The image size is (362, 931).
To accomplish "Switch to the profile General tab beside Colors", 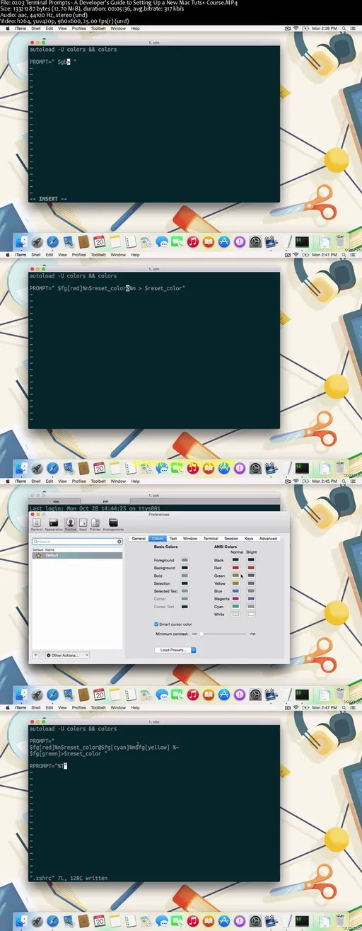I will pos(139,539).
